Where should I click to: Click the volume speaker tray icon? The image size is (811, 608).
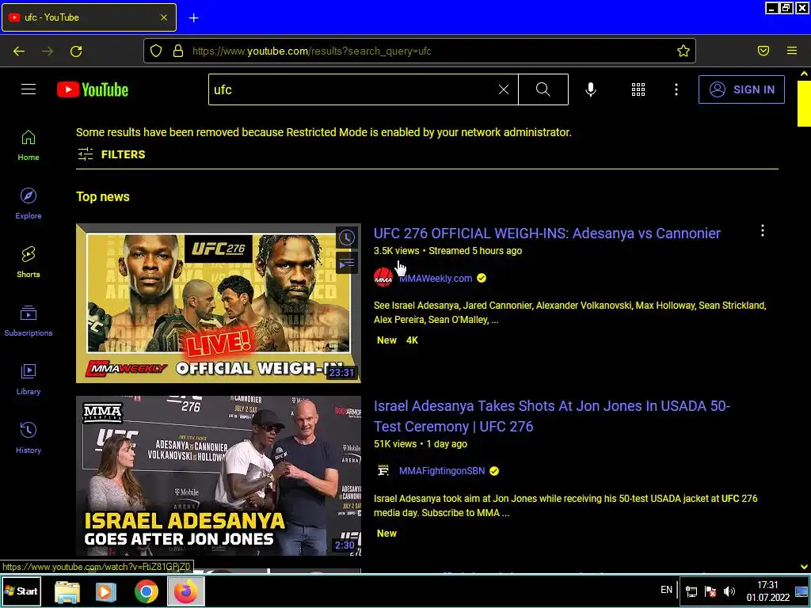pos(729,591)
